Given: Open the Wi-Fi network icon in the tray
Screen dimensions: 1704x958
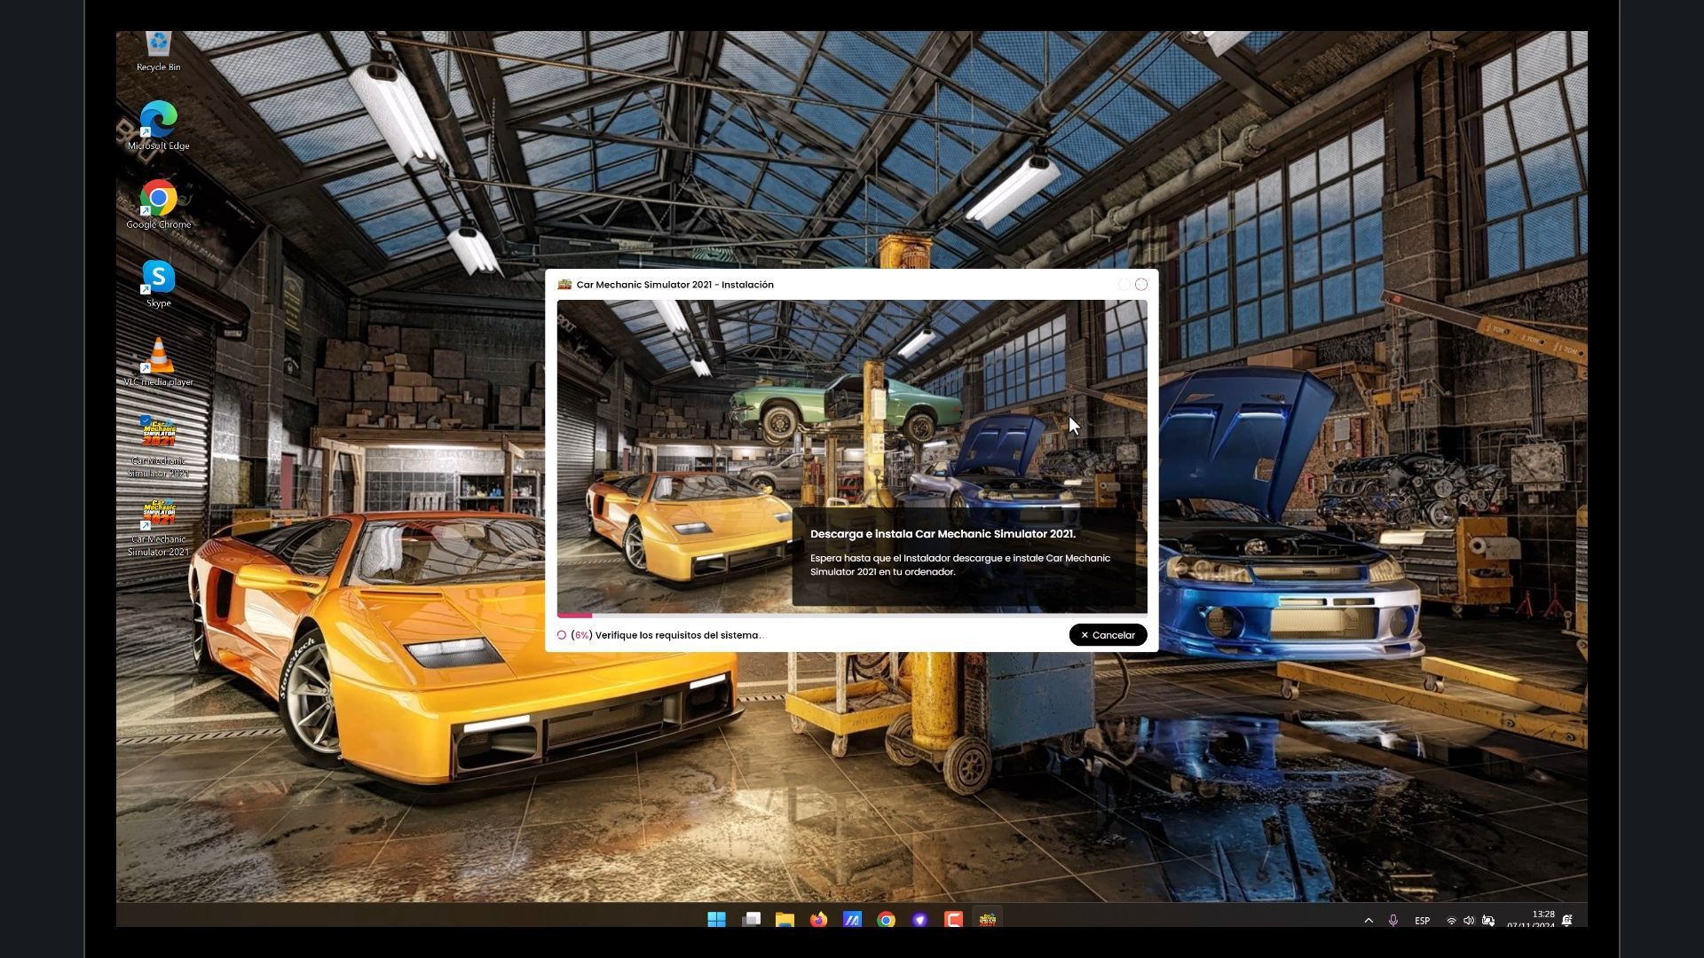Looking at the screenshot, I should click(1451, 921).
